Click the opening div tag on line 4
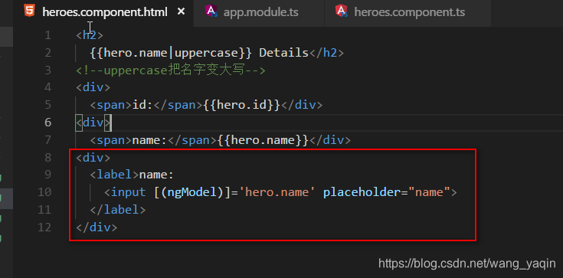The width and height of the screenshot is (563, 278). (x=93, y=87)
